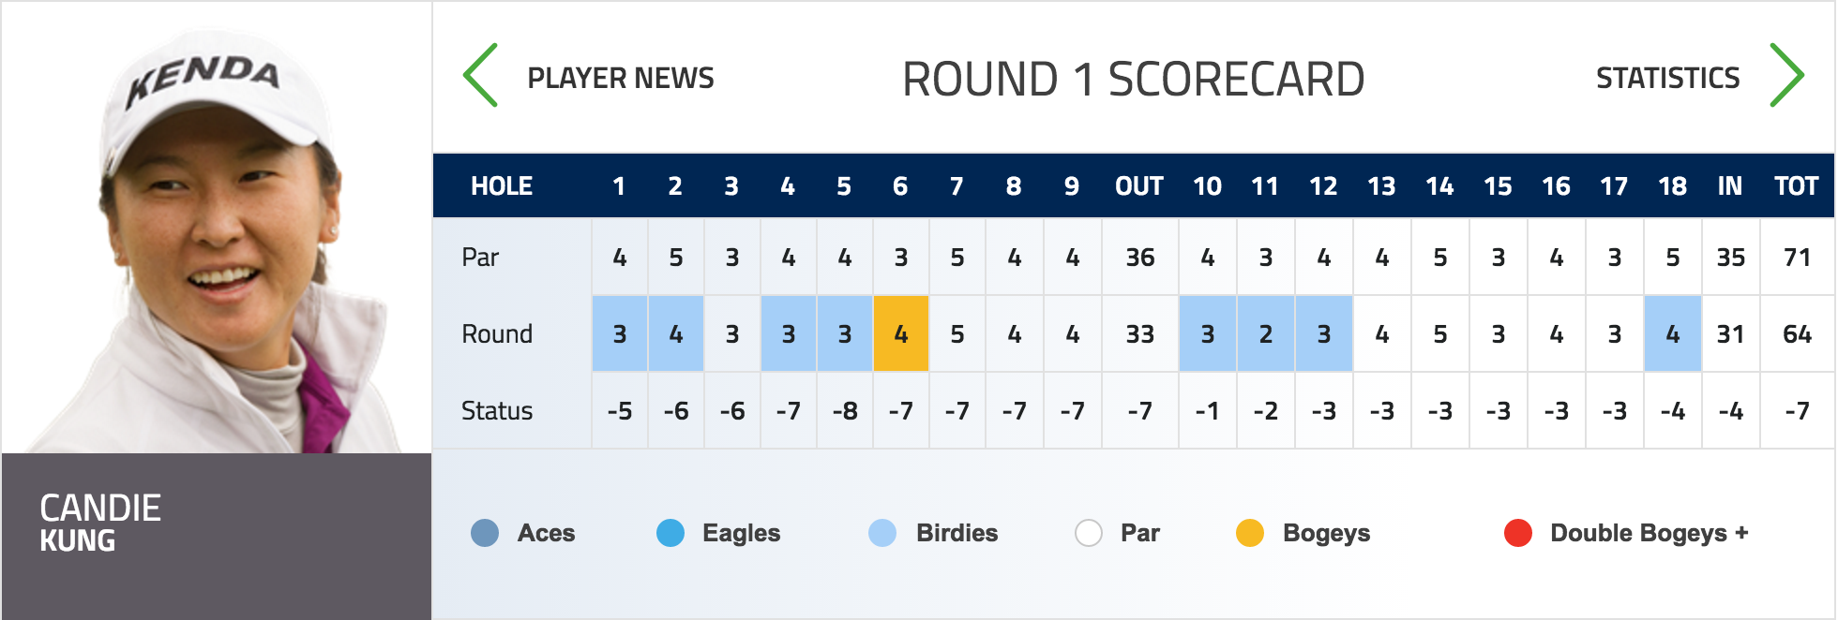Screen dimensions: 1838x620
Task: Select the round total score 64
Action: click(x=1798, y=333)
